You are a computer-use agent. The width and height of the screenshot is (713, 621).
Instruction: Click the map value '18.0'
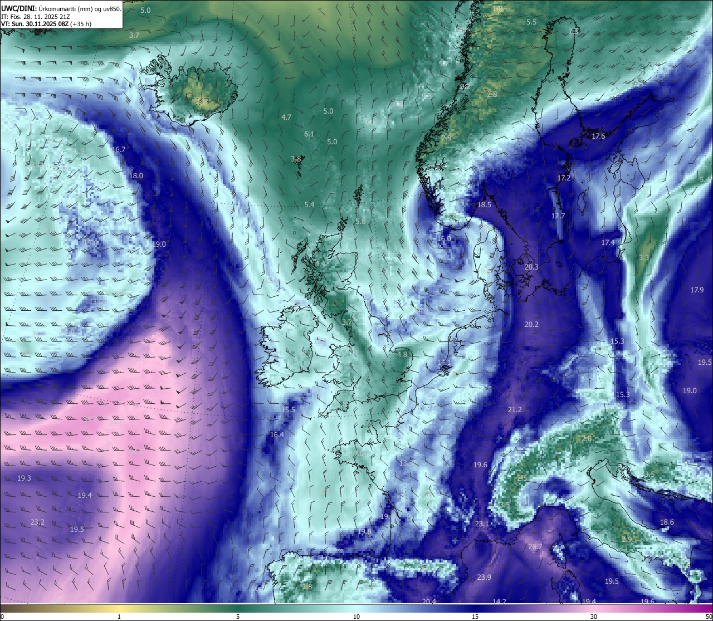click(136, 175)
